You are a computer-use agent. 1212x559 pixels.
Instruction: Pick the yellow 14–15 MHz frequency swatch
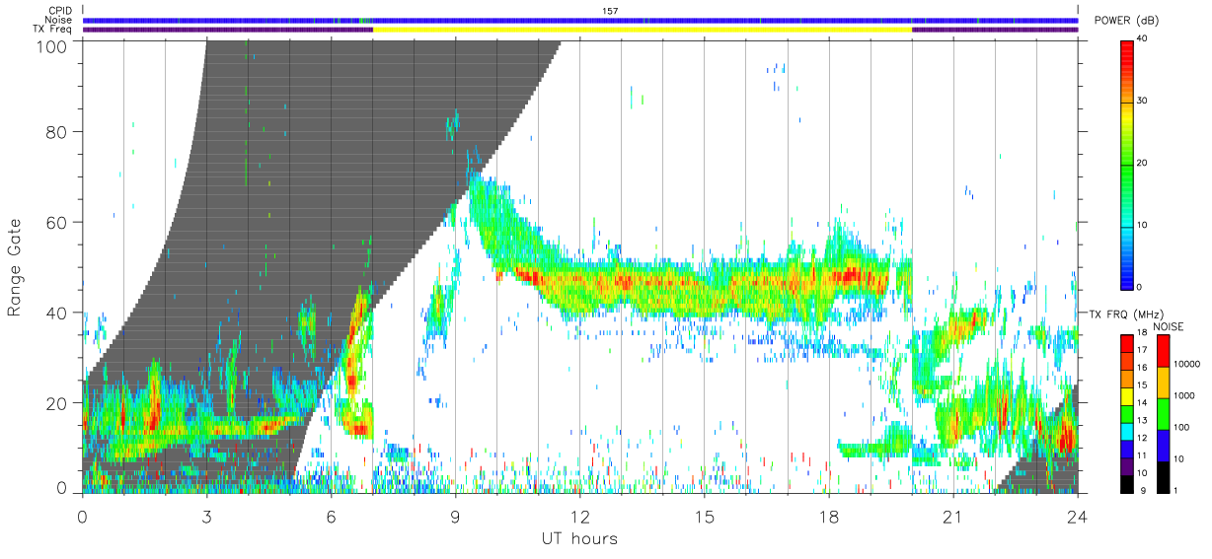click(x=1127, y=397)
